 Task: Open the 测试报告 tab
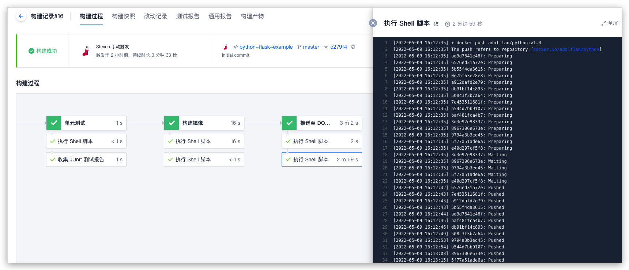tap(188, 16)
